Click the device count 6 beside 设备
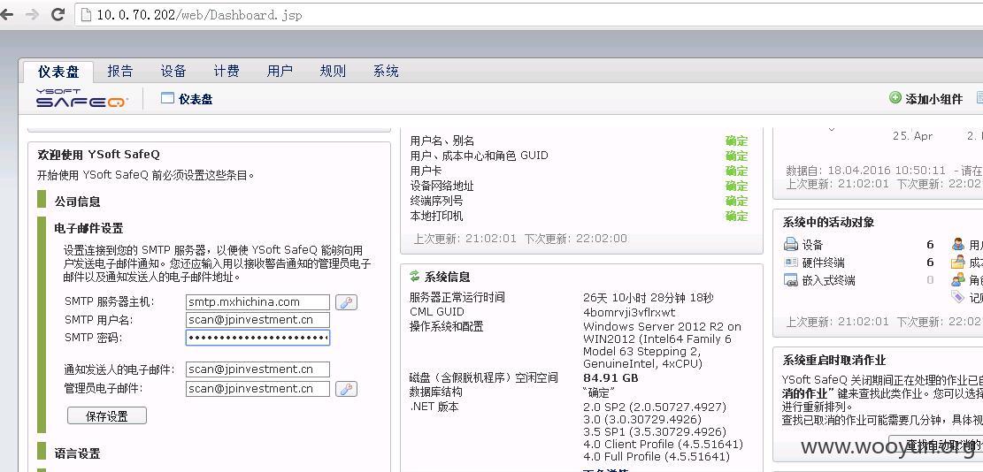 [x=930, y=245]
